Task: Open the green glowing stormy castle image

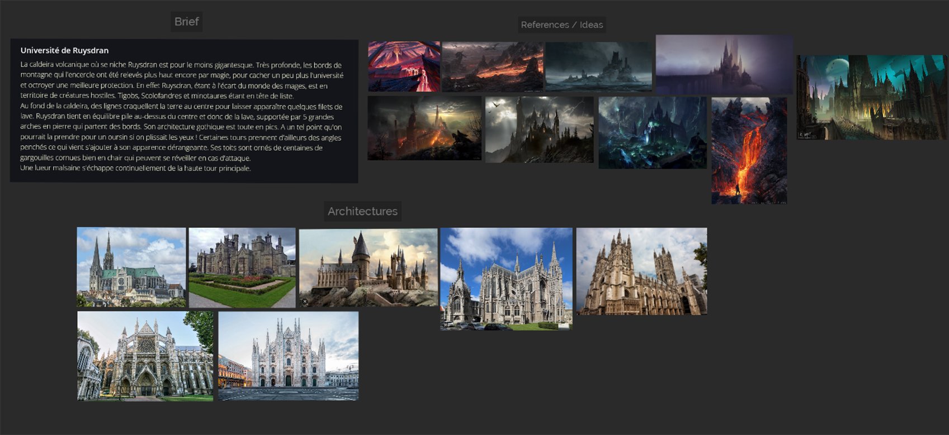Action: tap(652, 132)
